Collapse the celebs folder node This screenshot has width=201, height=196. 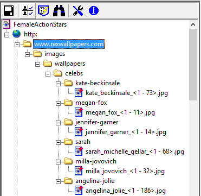[x=48, y=74]
